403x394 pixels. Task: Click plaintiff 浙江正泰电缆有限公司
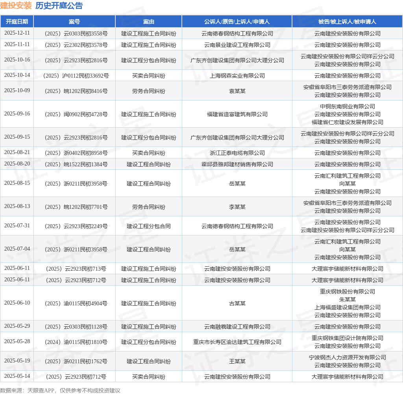pos(237,153)
